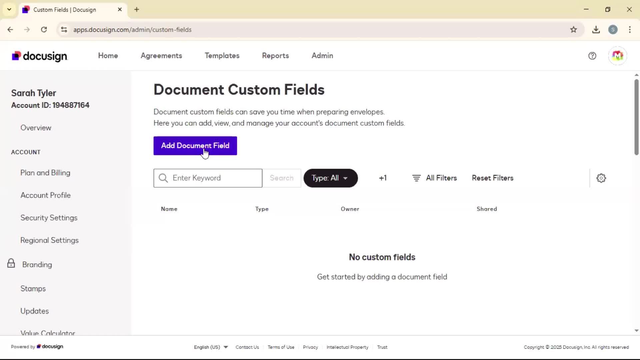Click the Docusign logo in footer
Screen dimensions: 640x360
(50, 347)
